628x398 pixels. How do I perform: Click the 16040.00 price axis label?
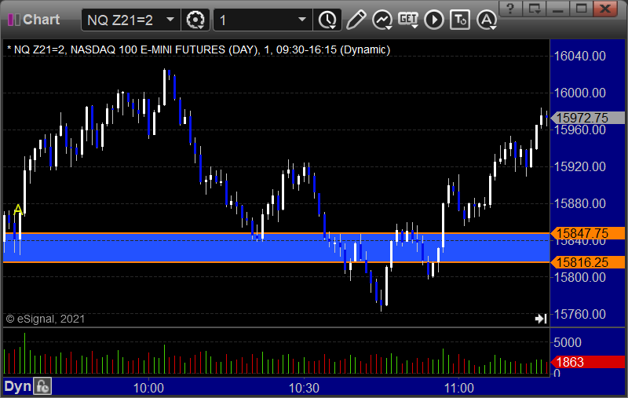[x=579, y=56]
